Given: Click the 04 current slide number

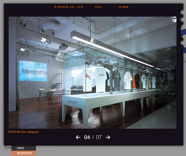Looking at the screenshot, I should 87,137.
